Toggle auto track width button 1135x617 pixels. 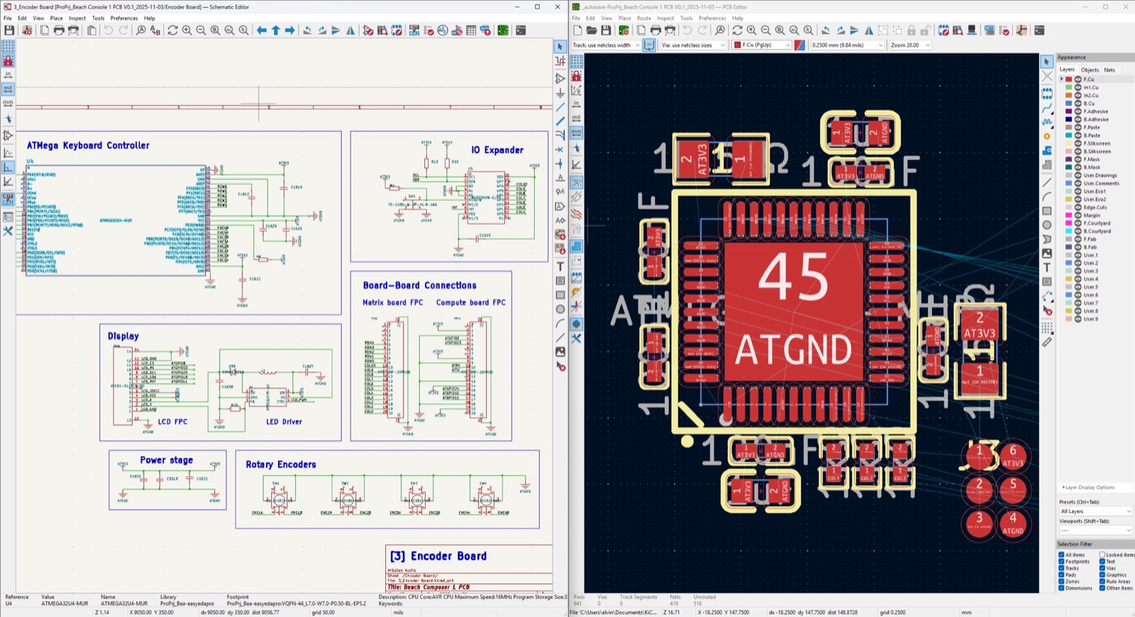pyautogui.click(x=649, y=45)
